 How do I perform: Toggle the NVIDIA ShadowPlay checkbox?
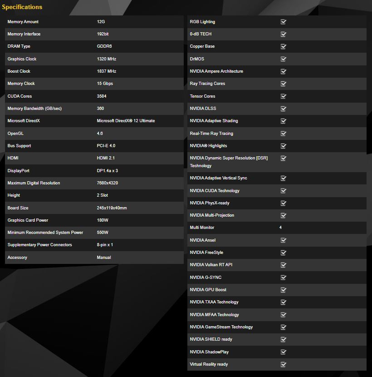[284, 352]
